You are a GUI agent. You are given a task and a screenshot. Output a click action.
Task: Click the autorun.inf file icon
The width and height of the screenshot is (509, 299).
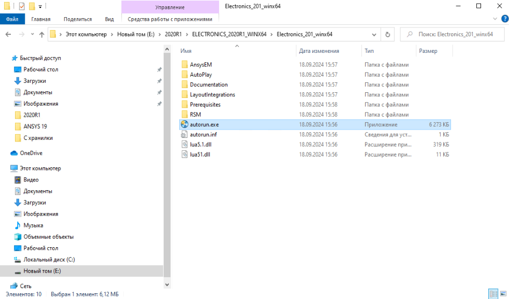(184, 135)
